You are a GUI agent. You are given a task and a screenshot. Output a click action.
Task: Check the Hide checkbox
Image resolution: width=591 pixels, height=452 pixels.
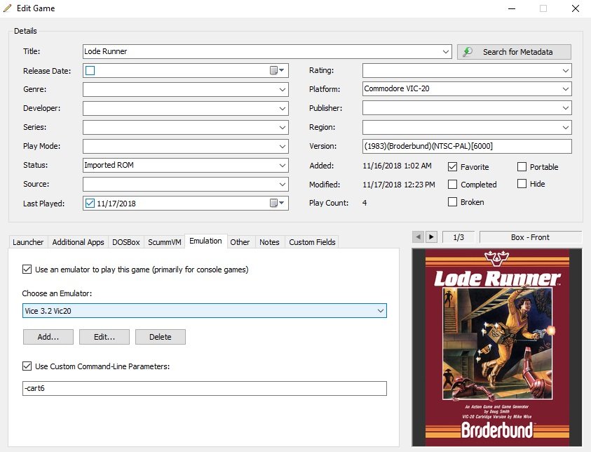point(522,184)
